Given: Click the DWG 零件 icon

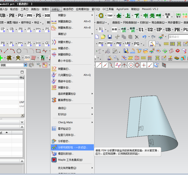Looking at the screenshot, I should click(178, 15).
